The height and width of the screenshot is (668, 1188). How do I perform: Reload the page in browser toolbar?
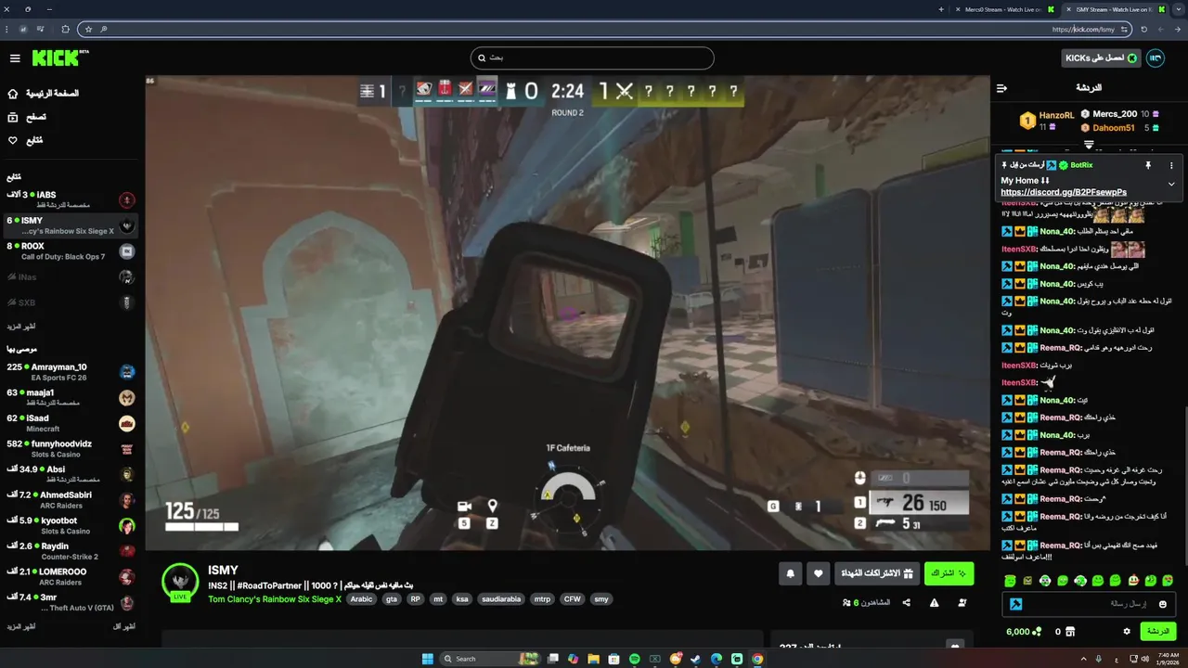click(x=1143, y=29)
